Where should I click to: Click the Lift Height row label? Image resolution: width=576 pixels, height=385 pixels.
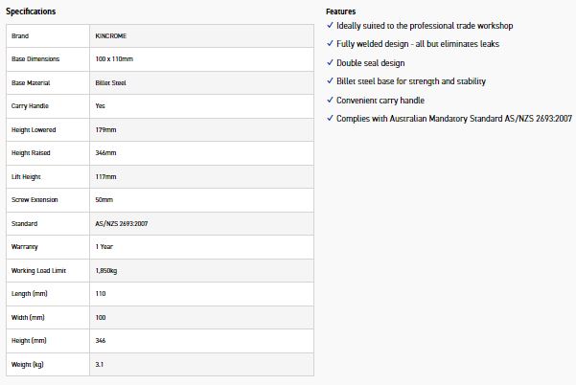coord(26,177)
